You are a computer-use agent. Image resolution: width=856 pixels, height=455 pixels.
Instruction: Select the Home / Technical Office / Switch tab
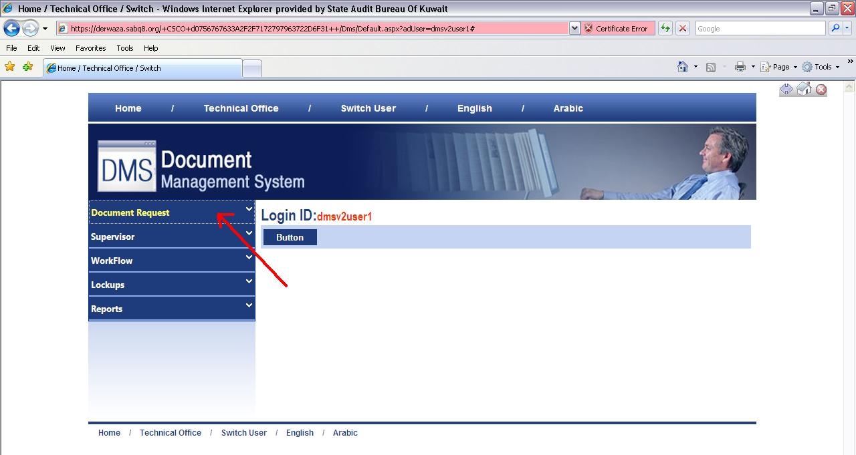pos(142,68)
